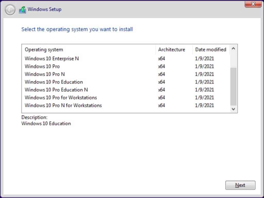Click the Next button

[240, 185]
